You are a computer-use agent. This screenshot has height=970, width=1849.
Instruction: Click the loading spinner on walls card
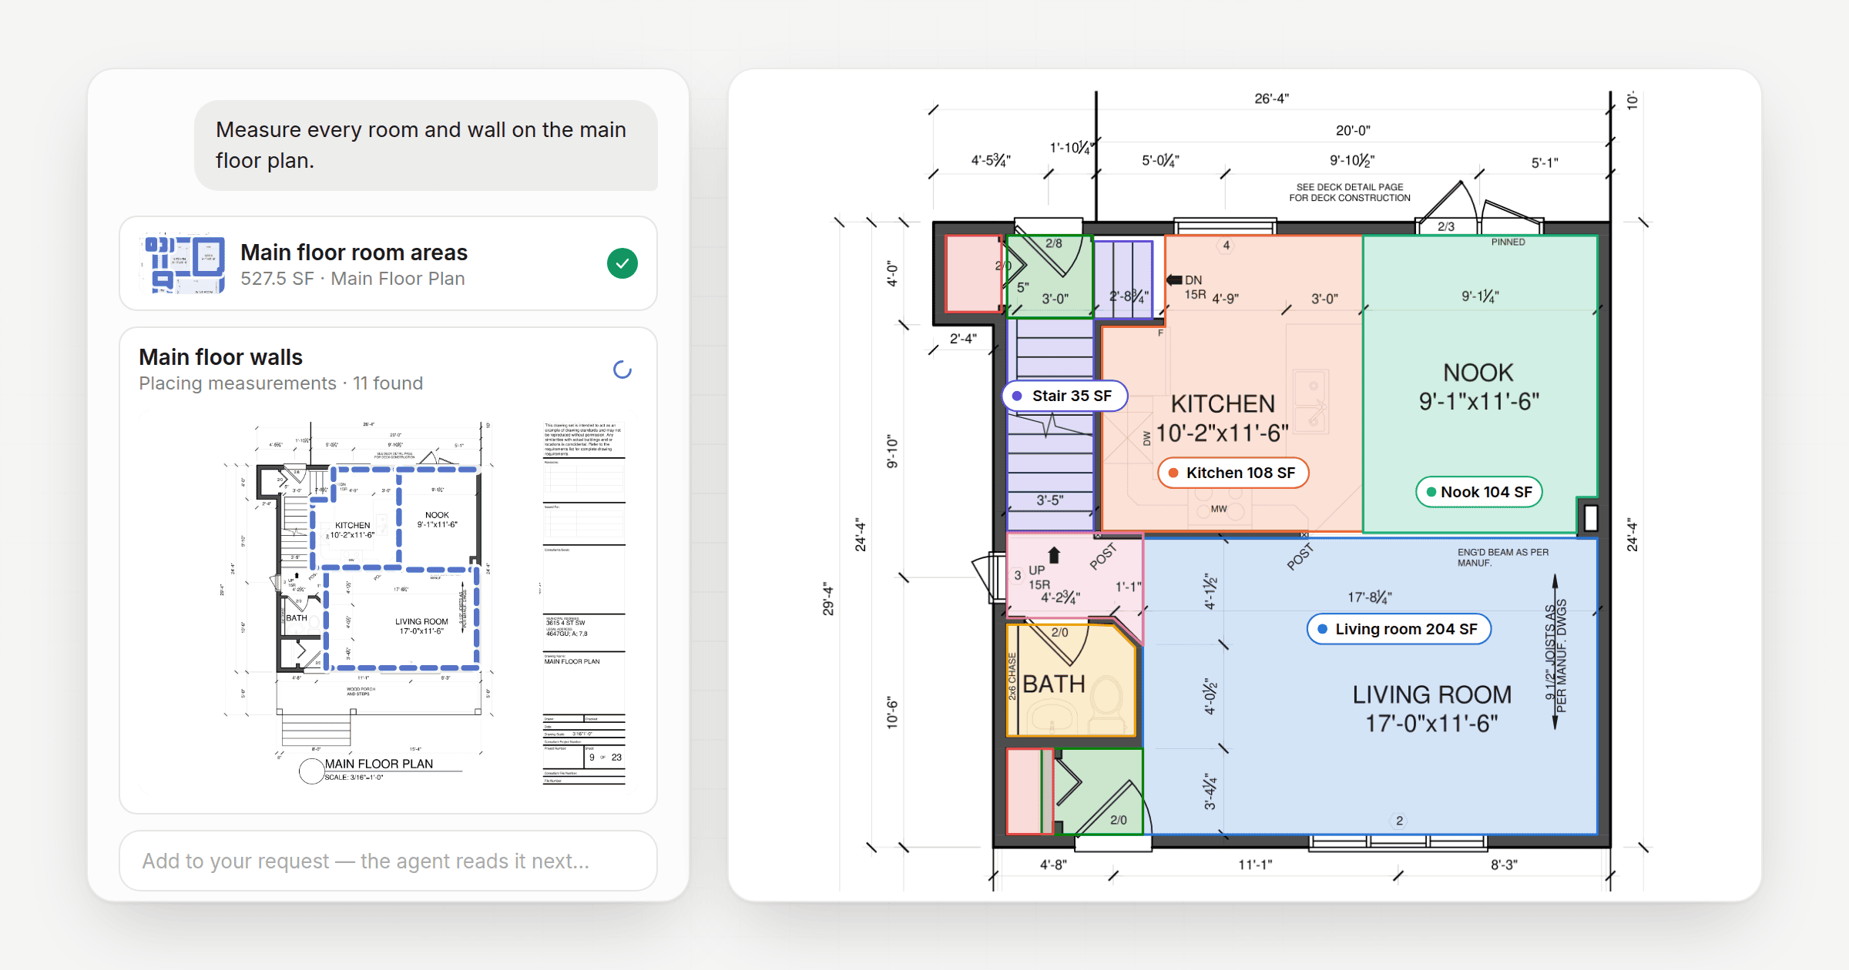tap(622, 370)
